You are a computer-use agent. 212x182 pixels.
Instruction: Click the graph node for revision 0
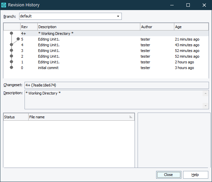[x=11, y=68]
